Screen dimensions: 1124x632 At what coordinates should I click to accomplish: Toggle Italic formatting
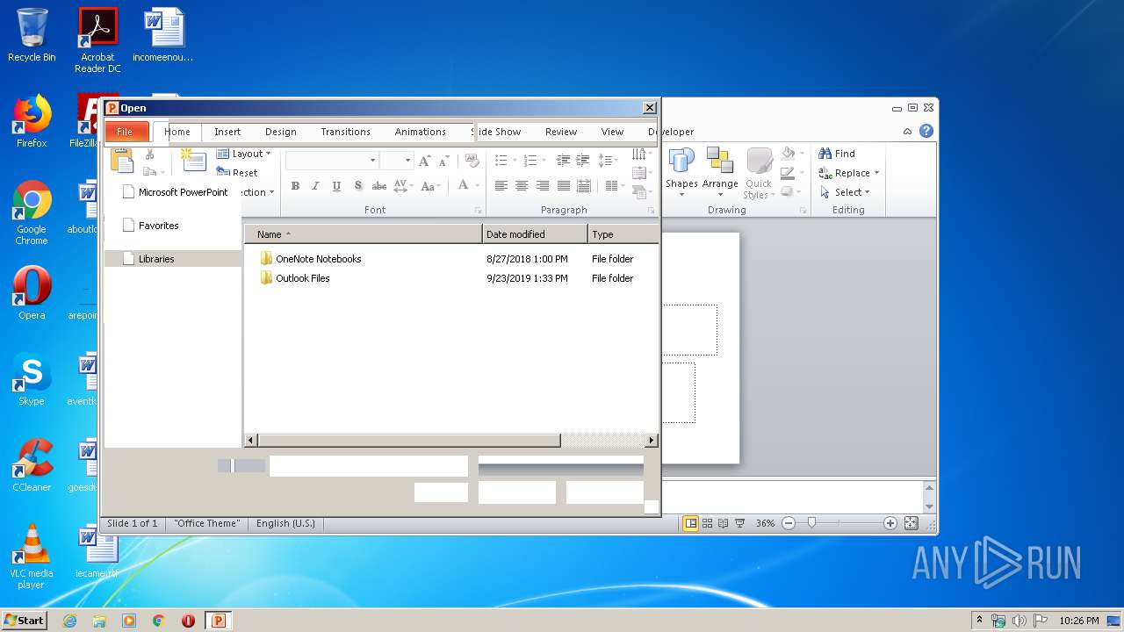coord(316,186)
